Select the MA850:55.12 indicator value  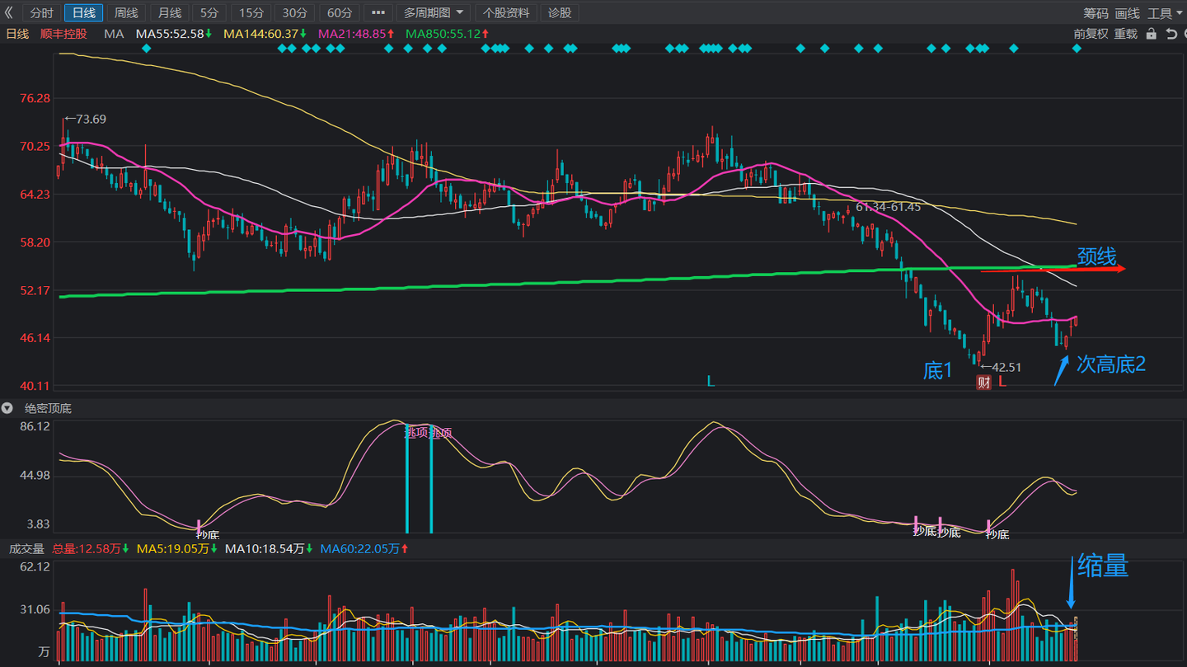pyautogui.click(x=448, y=34)
